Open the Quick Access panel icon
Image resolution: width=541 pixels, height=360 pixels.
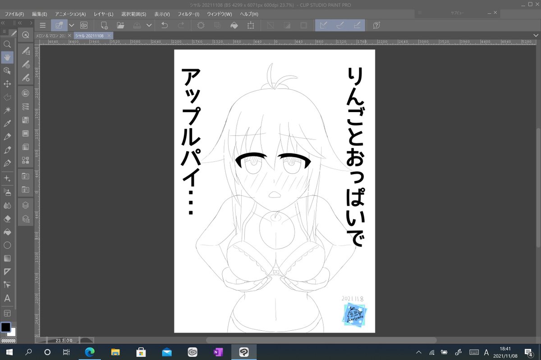pos(26,35)
